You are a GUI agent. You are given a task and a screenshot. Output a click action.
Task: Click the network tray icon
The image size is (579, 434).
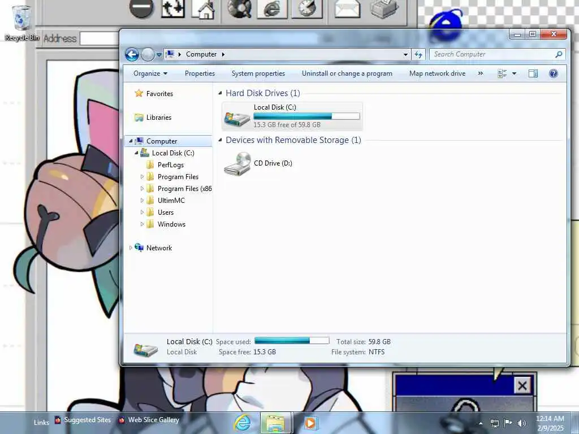[494, 423]
